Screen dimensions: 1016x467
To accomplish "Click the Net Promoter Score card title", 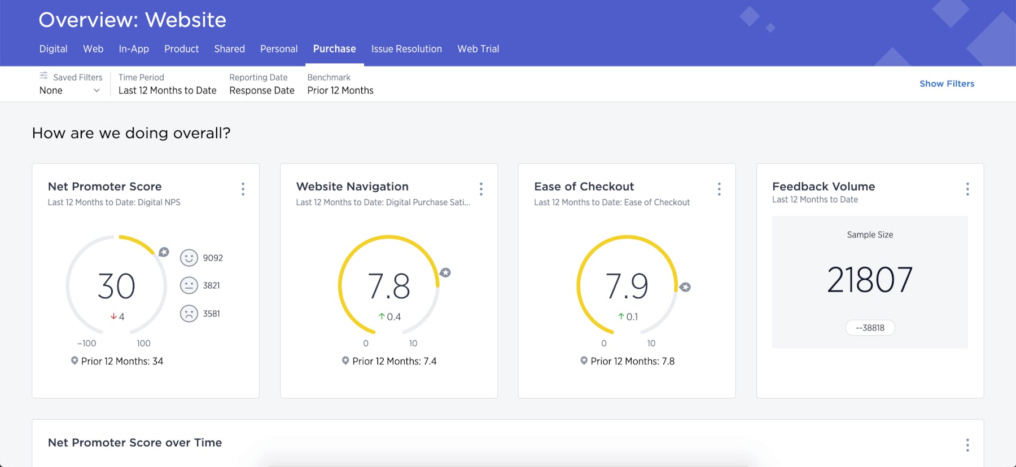I will [104, 187].
